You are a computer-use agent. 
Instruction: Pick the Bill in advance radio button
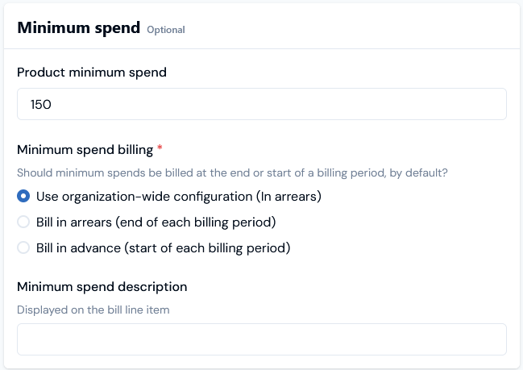coord(23,248)
